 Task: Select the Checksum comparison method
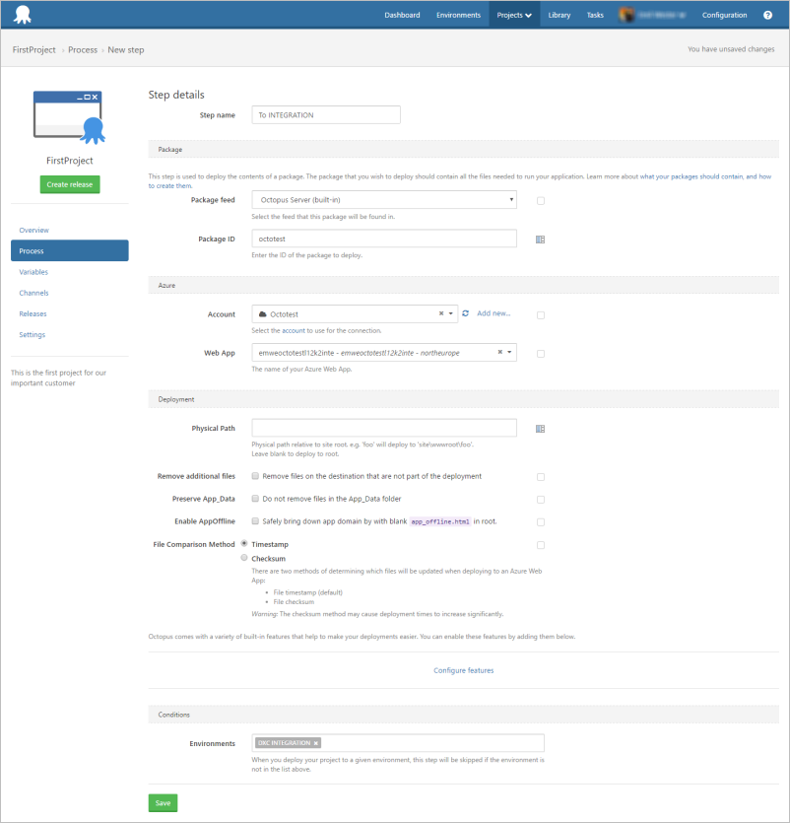(x=244, y=558)
